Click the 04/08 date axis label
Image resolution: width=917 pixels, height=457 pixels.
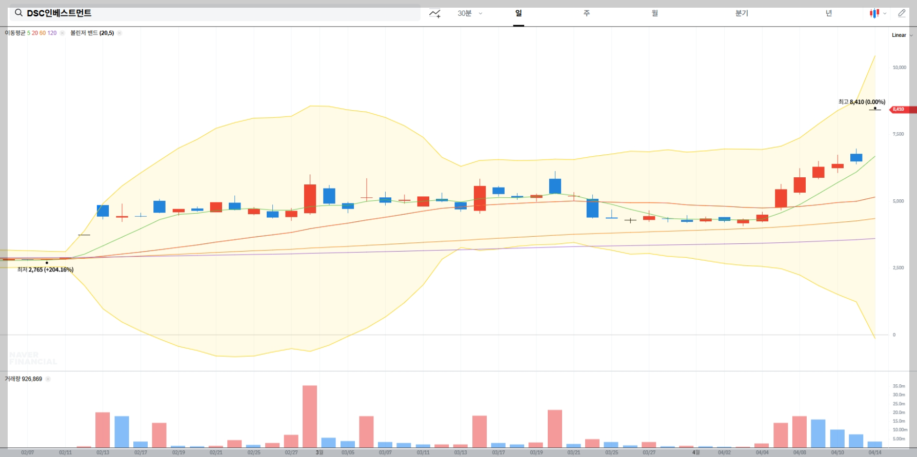(800, 453)
